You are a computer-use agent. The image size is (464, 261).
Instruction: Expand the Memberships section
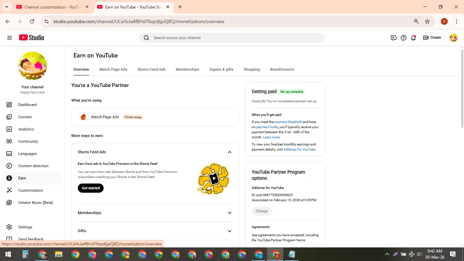click(x=230, y=213)
